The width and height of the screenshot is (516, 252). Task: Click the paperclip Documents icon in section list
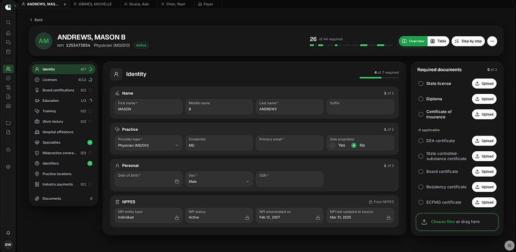click(x=37, y=198)
